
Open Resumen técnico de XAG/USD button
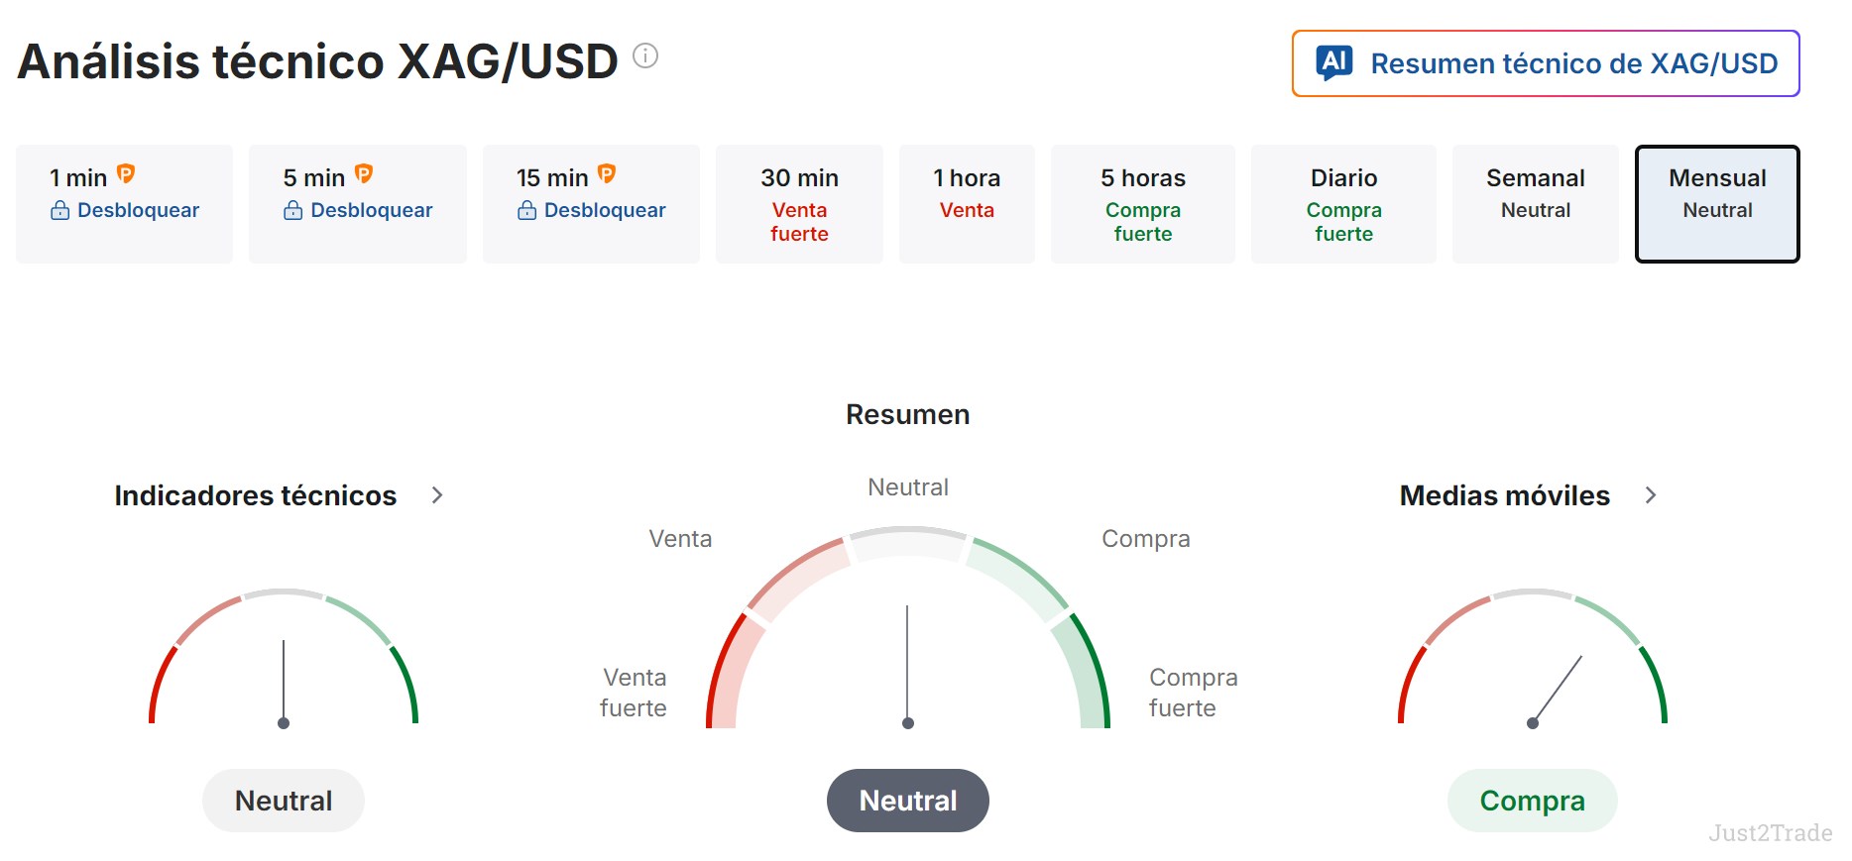pos(1546,63)
